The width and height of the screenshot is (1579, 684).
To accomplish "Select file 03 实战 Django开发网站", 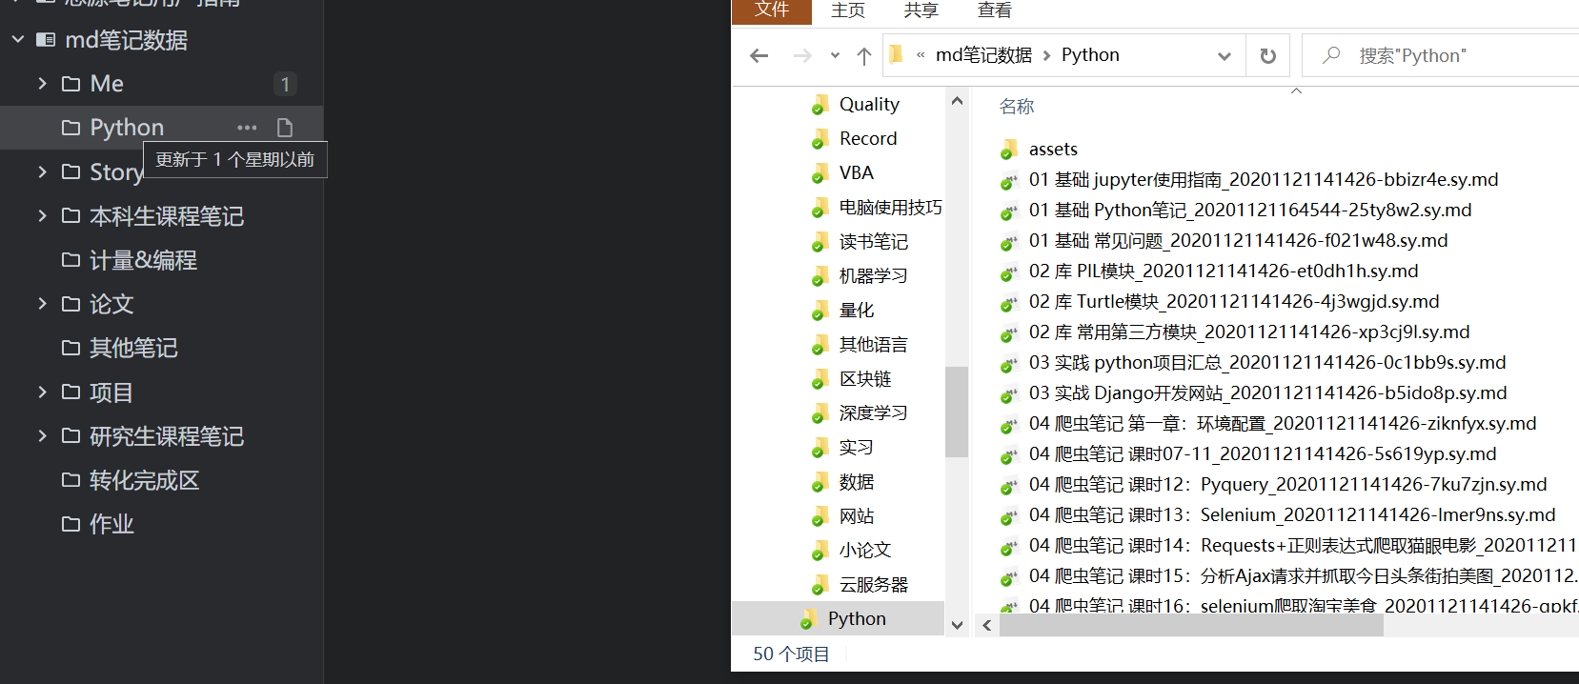I will click(1267, 393).
